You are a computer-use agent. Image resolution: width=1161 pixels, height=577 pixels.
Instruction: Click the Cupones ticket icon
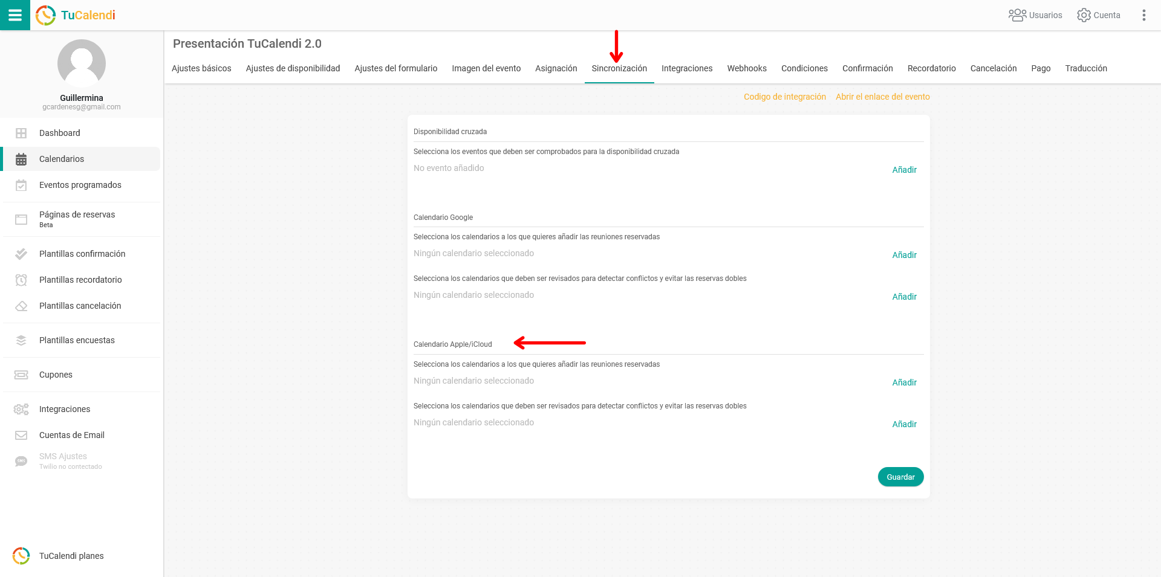pyautogui.click(x=21, y=375)
